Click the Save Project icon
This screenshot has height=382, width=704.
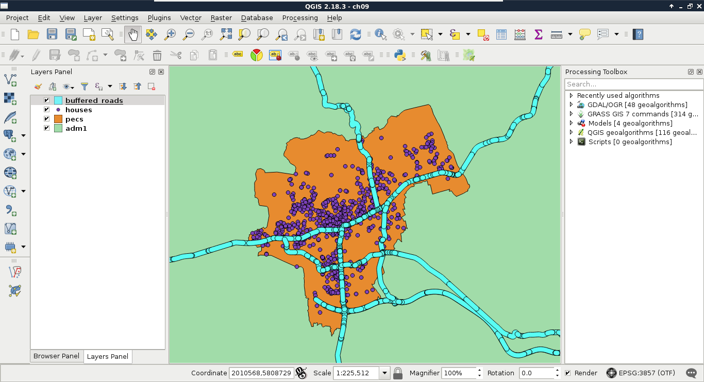52,34
